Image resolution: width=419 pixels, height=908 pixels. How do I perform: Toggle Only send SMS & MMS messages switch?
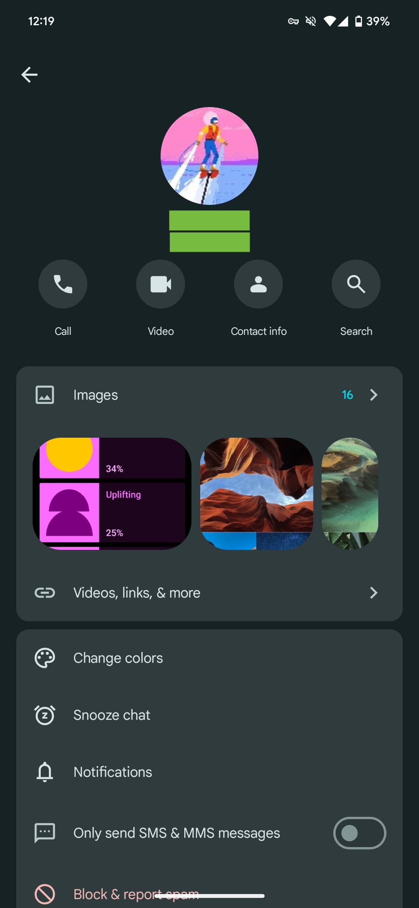(359, 833)
